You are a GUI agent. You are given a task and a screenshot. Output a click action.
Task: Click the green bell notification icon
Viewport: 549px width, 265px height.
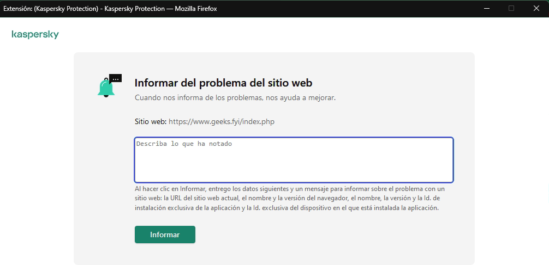[109, 85]
